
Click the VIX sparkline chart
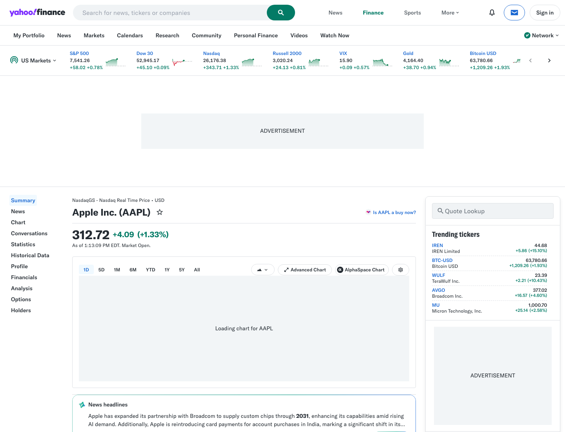(x=383, y=62)
